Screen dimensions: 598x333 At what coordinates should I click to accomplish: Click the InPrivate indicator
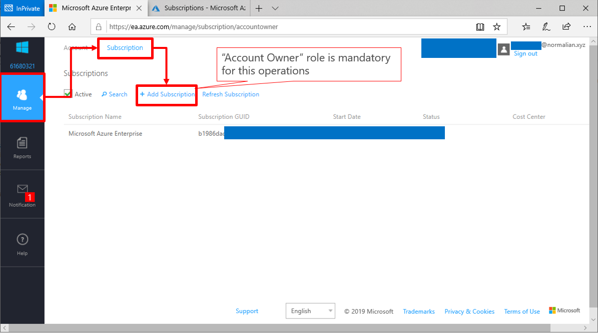tap(22, 8)
